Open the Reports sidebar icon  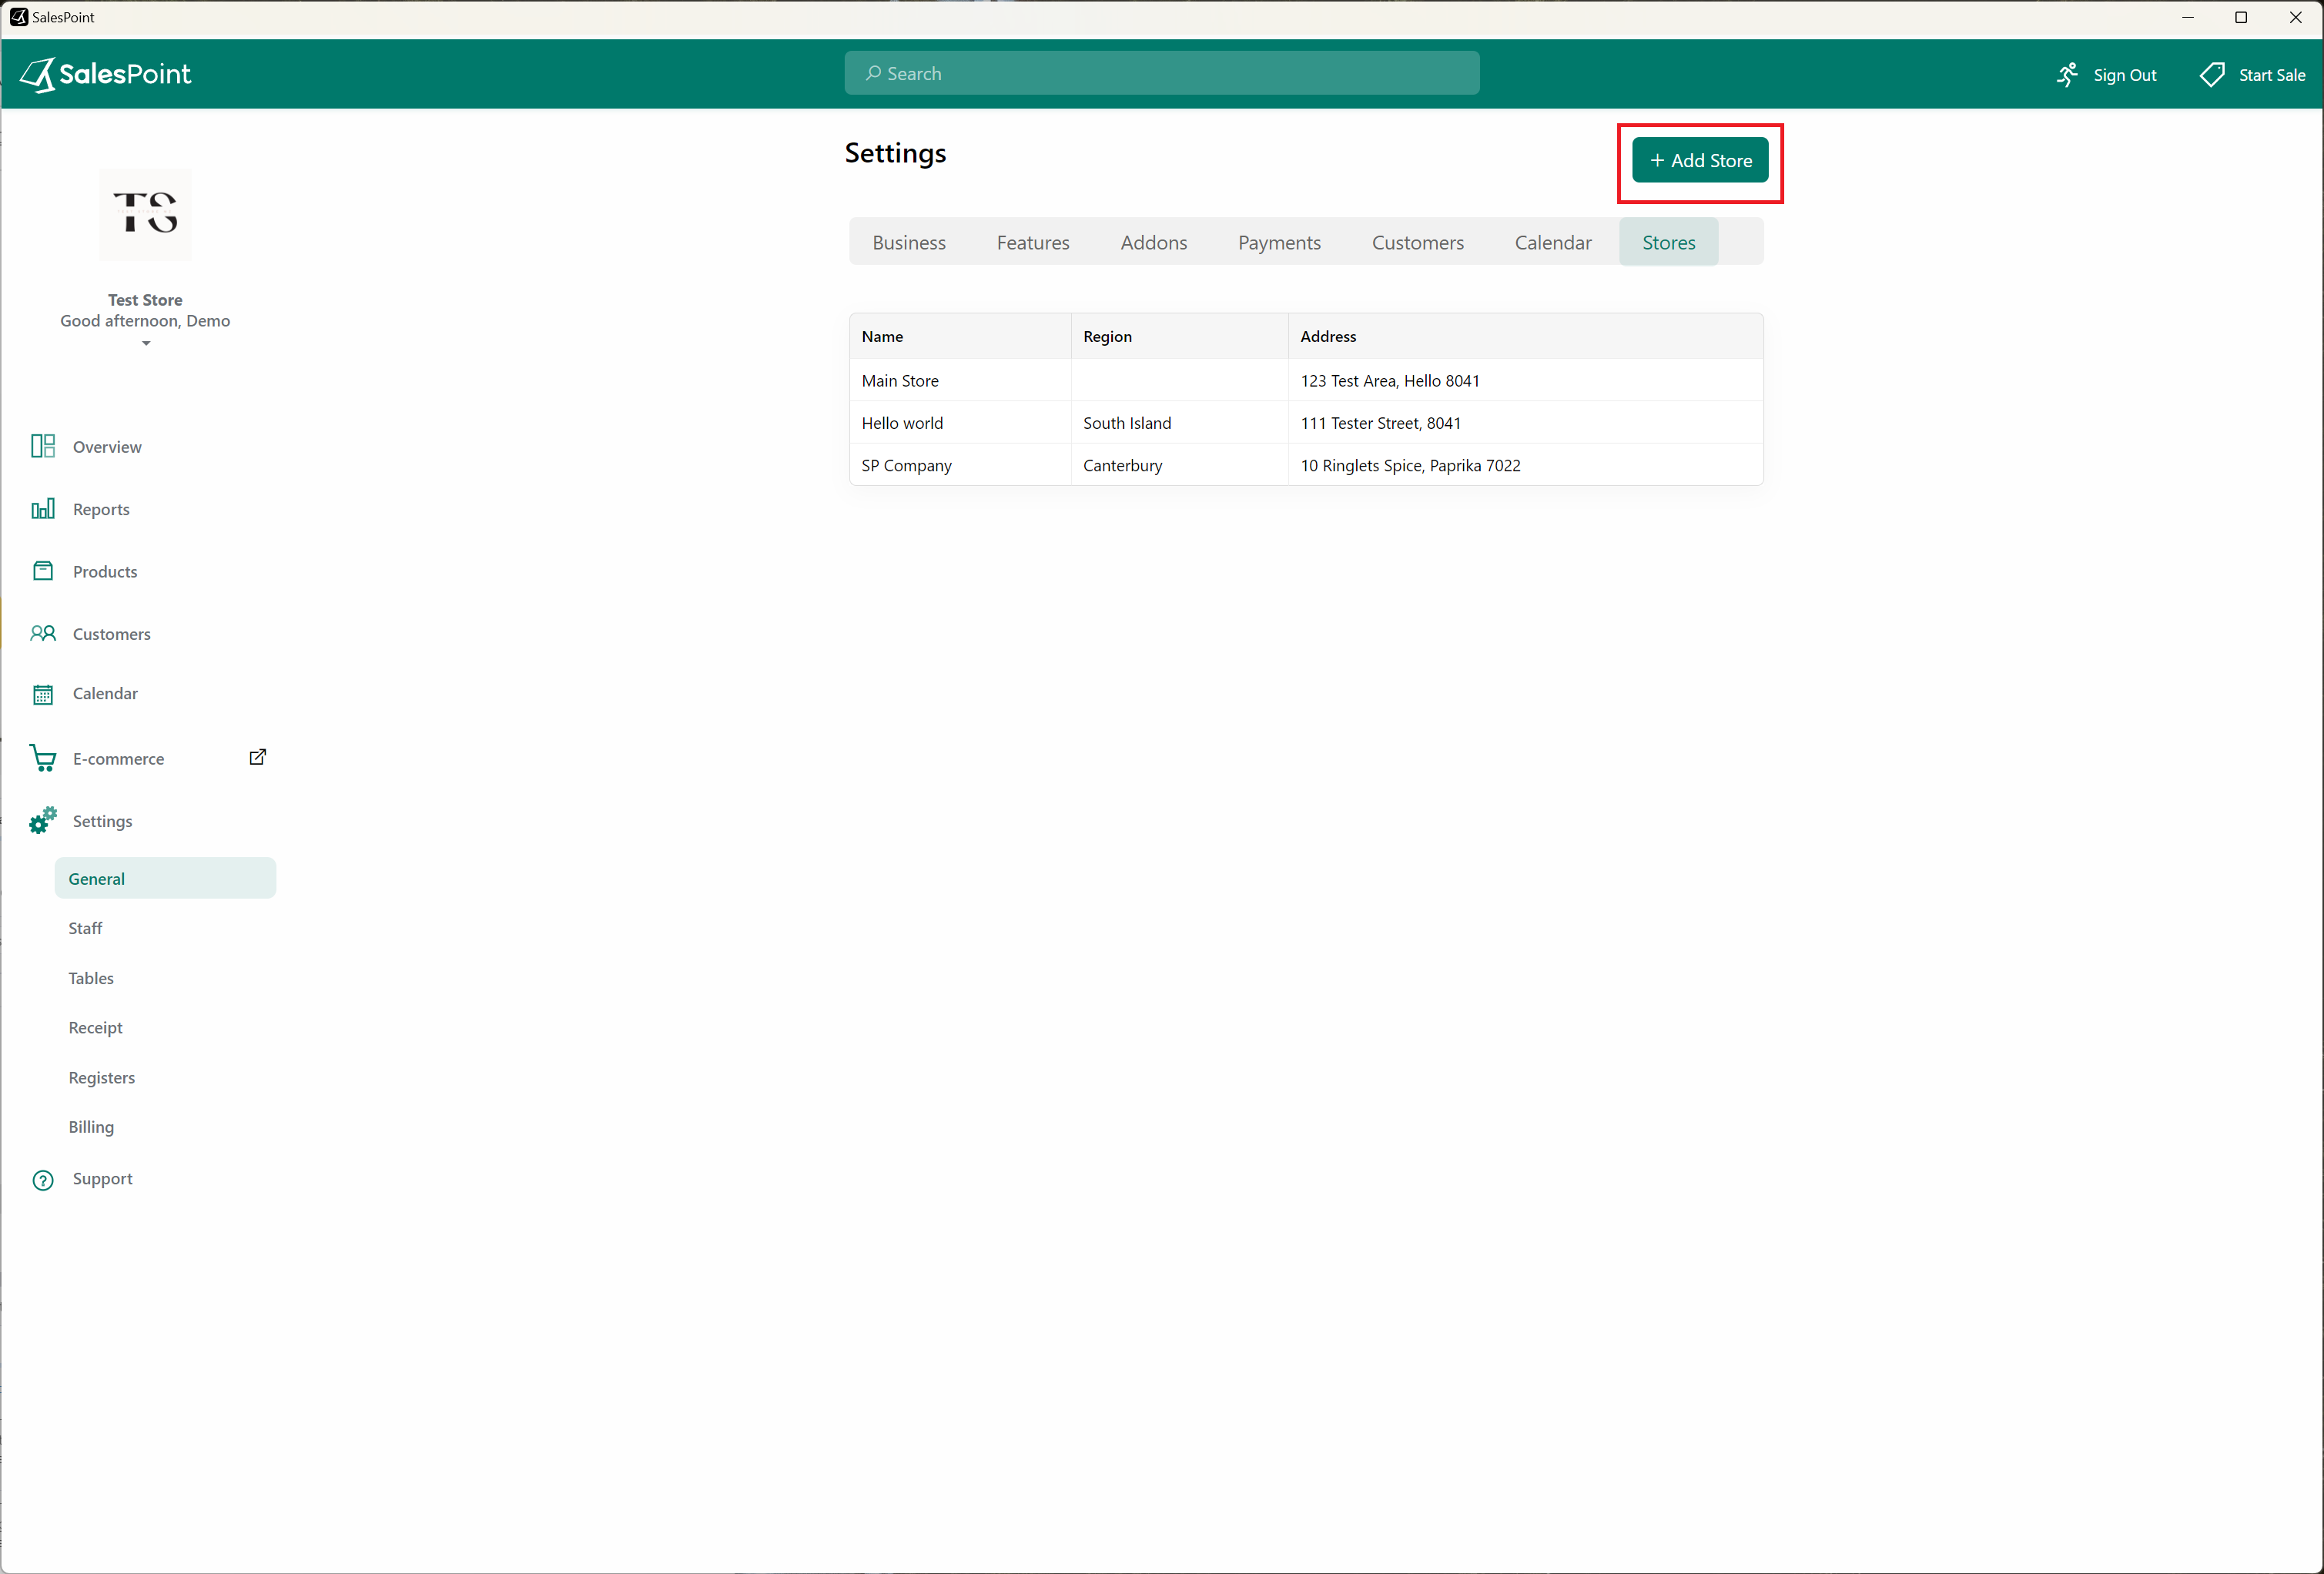[43, 508]
